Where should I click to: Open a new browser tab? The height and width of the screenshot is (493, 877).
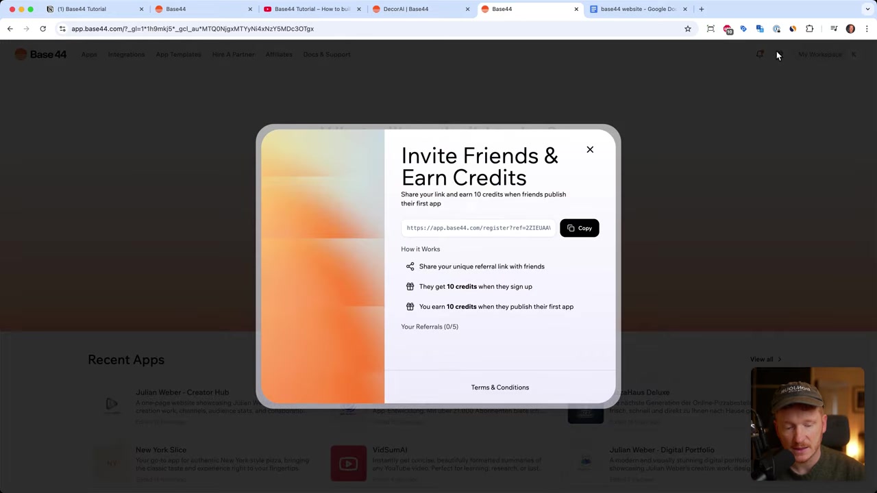pyautogui.click(x=701, y=9)
